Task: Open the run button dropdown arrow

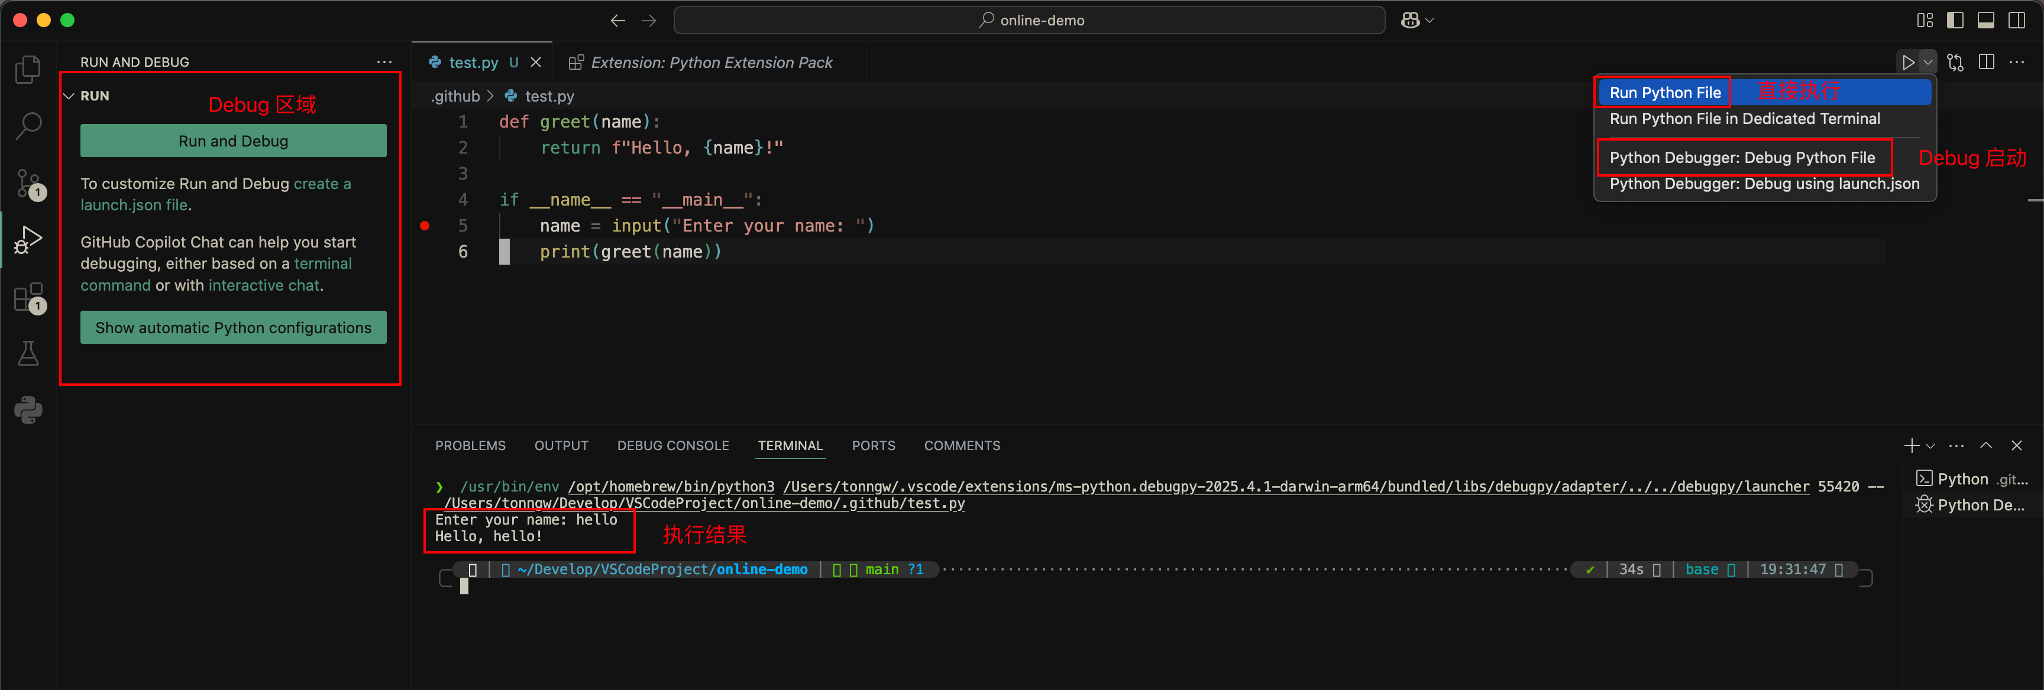Action: coord(1928,62)
